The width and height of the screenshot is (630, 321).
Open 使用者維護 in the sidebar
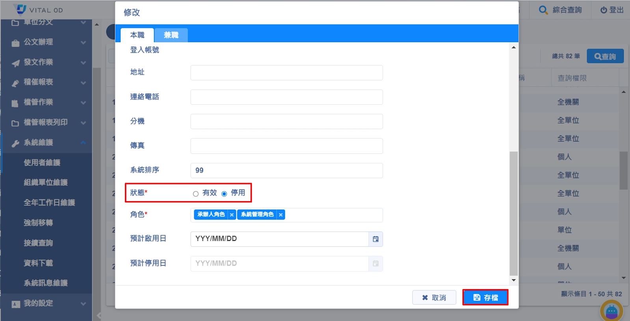42,163
